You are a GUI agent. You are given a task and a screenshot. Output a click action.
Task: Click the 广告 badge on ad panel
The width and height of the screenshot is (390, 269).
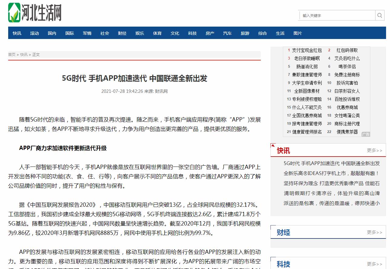(366, 134)
